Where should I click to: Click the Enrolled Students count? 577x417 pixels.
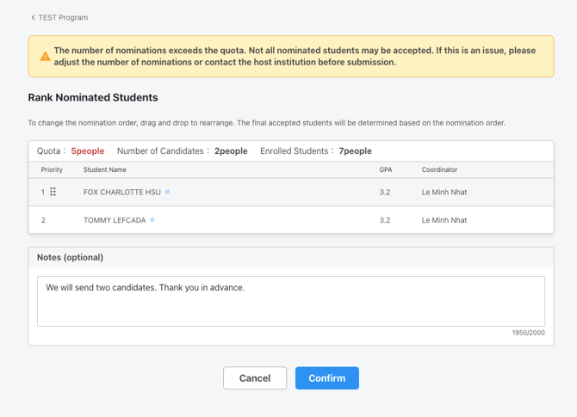tap(355, 151)
